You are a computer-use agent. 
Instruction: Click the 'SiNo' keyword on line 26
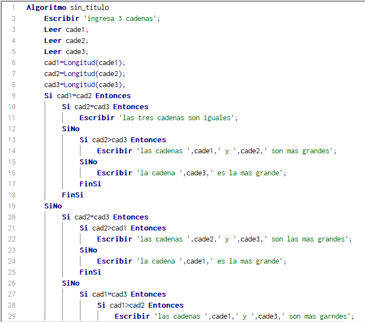tap(71, 283)
